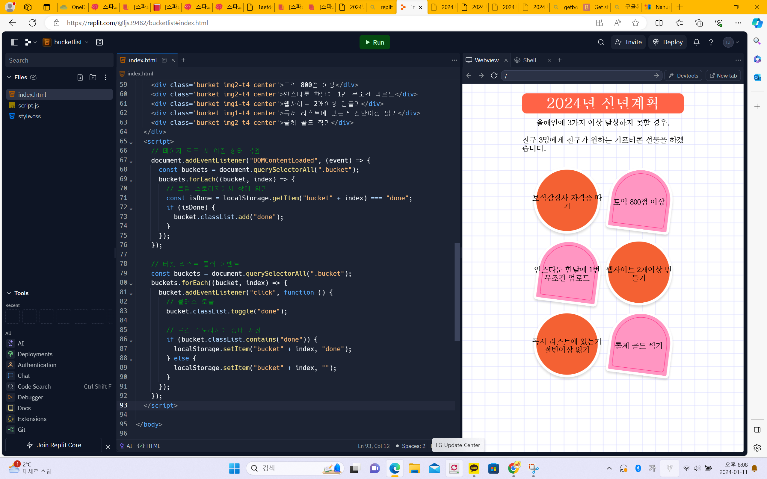Open the Replit search magnifier
Image resolution: width=767 pixels, height=479 pixels.
[x=601, y=42]
